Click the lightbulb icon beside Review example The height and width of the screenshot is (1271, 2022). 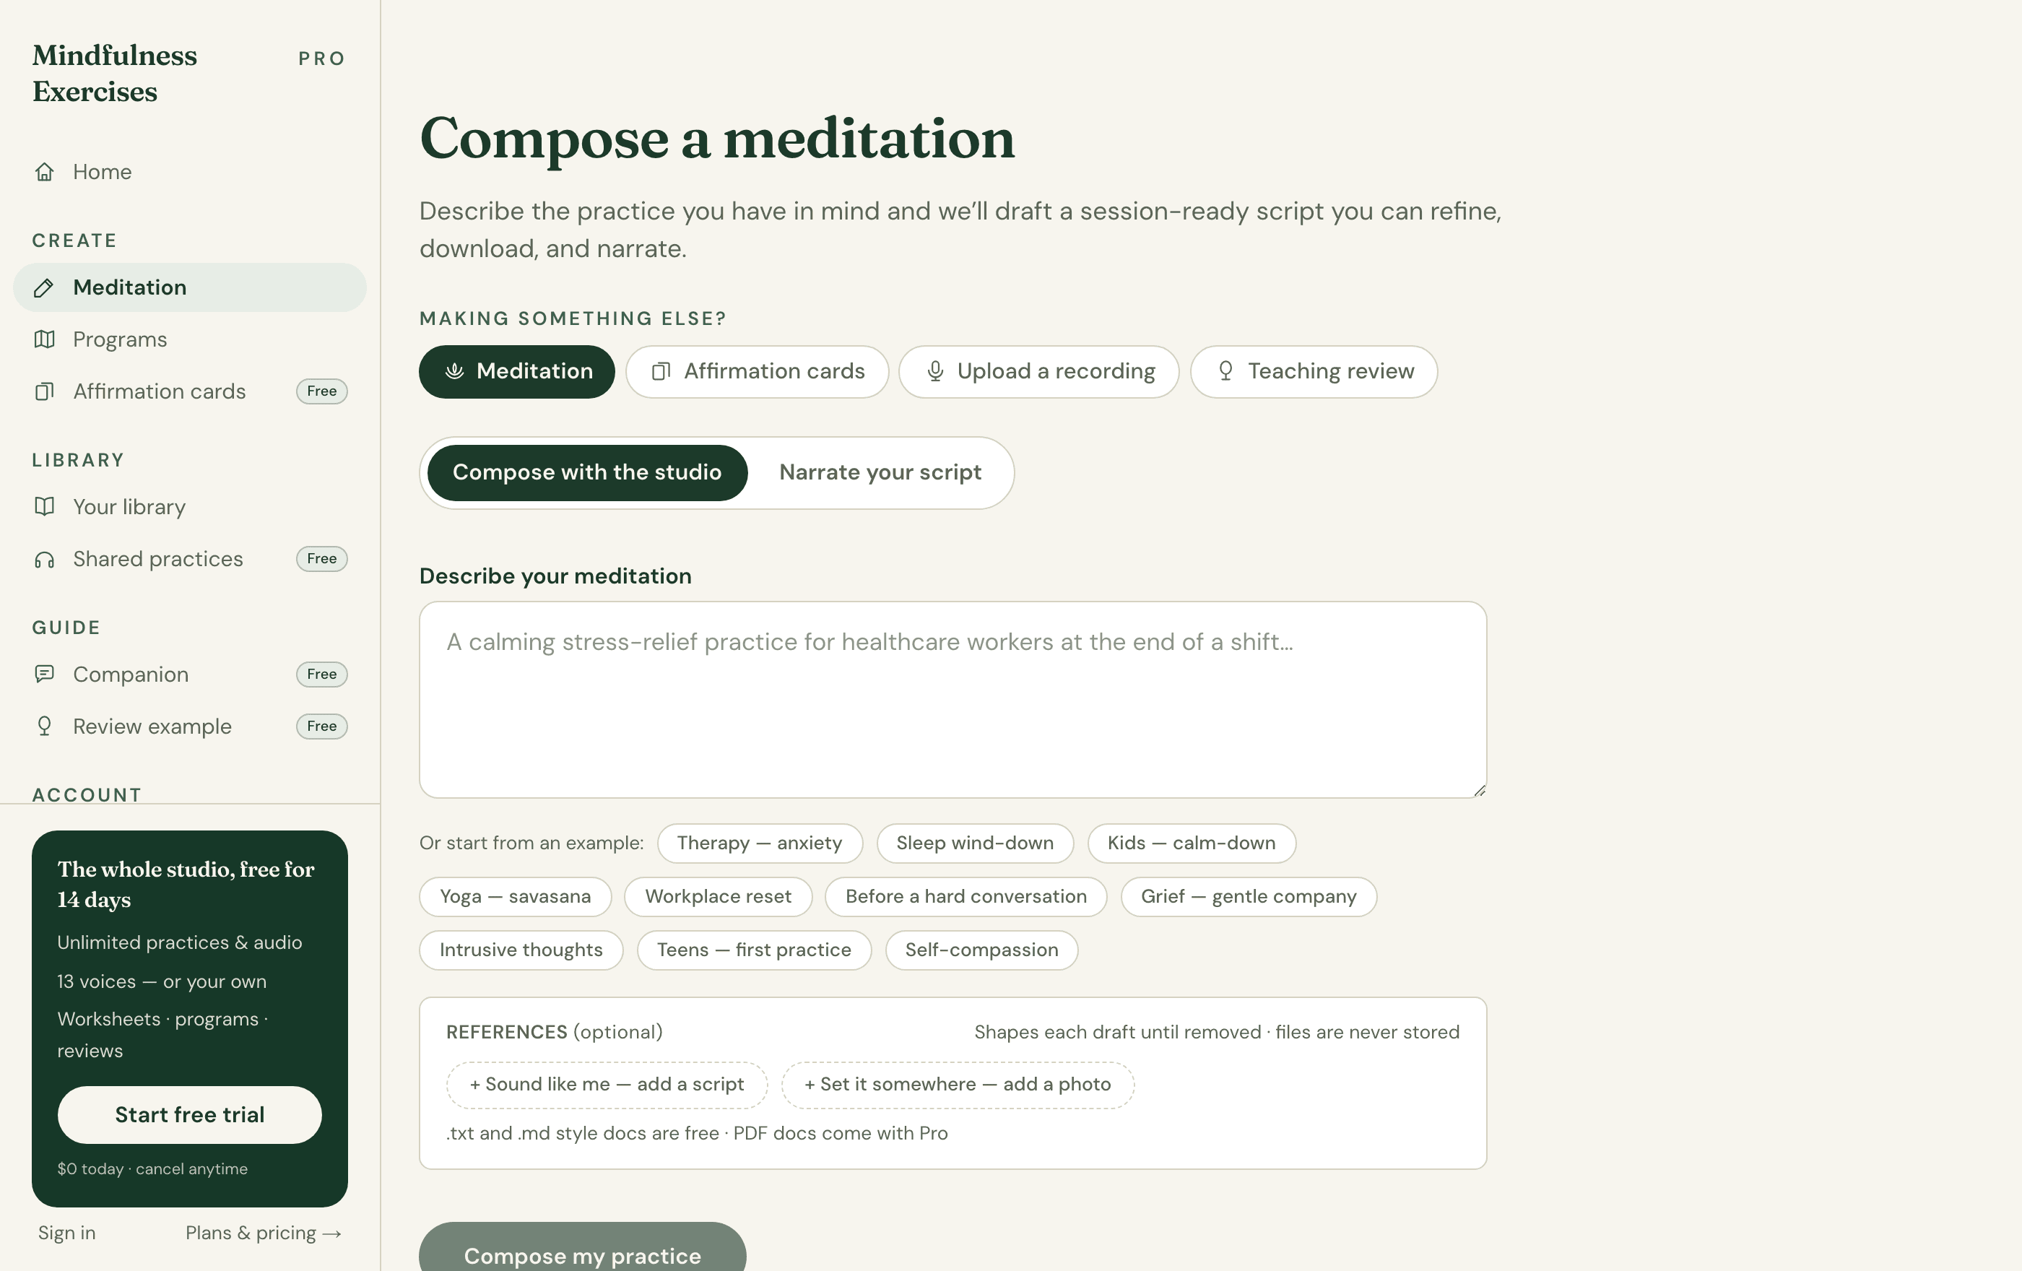[45, 726]
